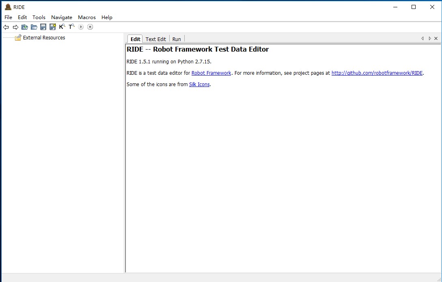Viewport: 442px width, 282px height.
Task: Open a directory using the toolbar icon
Action: (x=34, y=27)
